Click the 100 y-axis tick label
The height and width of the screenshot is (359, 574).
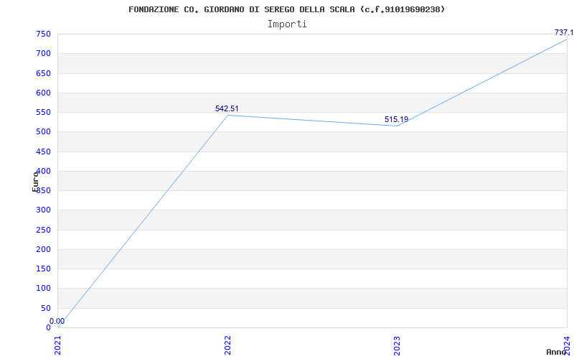[43, 289]
